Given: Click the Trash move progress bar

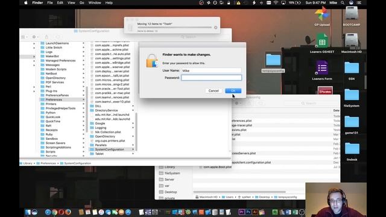Looking at the screenshot, I should click(174, 28).
